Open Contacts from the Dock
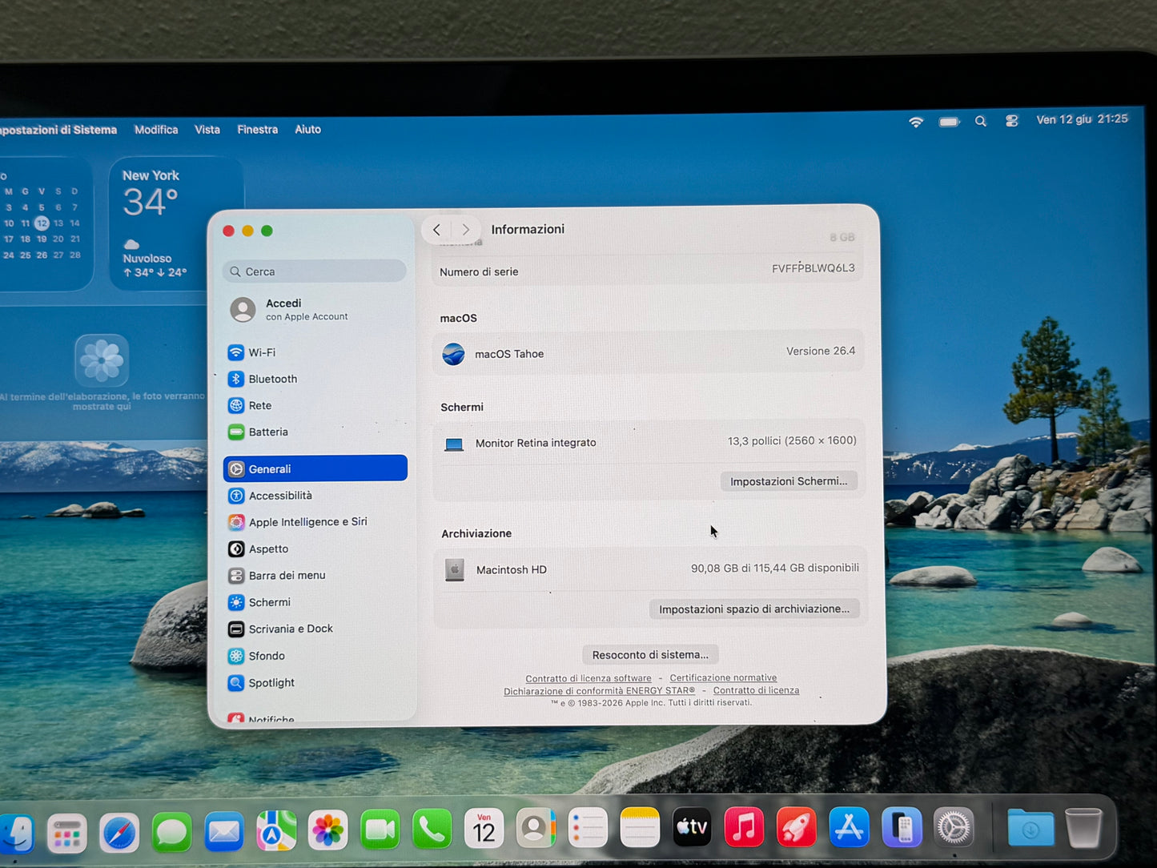The width and height of the screenshot is (1157, 868). click(x=536, y=829)
